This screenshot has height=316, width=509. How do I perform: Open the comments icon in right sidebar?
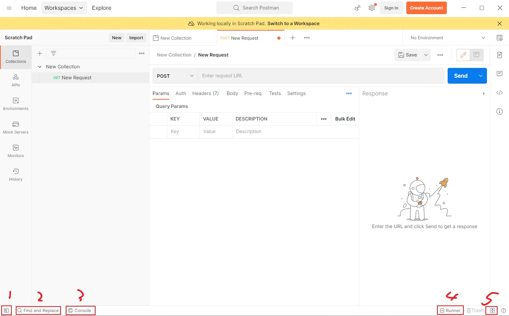[x=500, y=74]
